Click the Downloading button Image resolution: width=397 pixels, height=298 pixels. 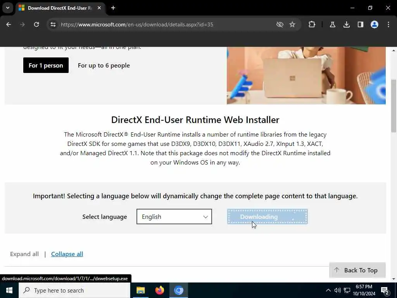click(268, 217)
